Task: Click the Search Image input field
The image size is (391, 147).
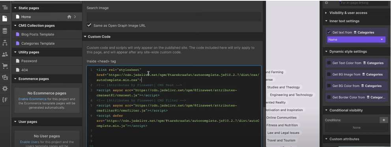Action: pos(174,17)
